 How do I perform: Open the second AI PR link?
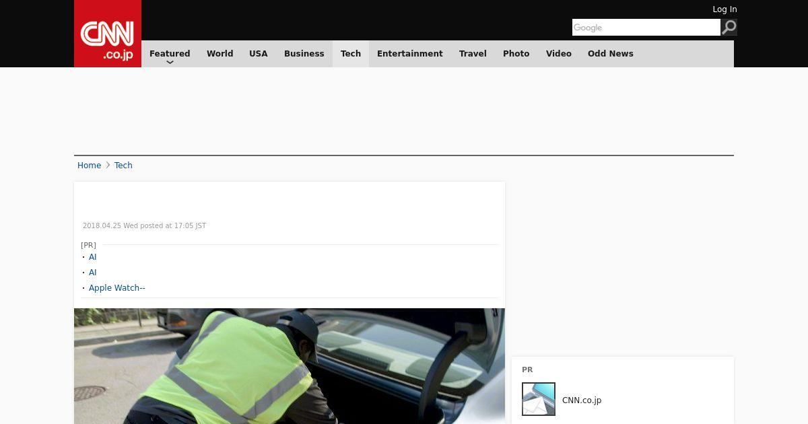pos(93,273)
